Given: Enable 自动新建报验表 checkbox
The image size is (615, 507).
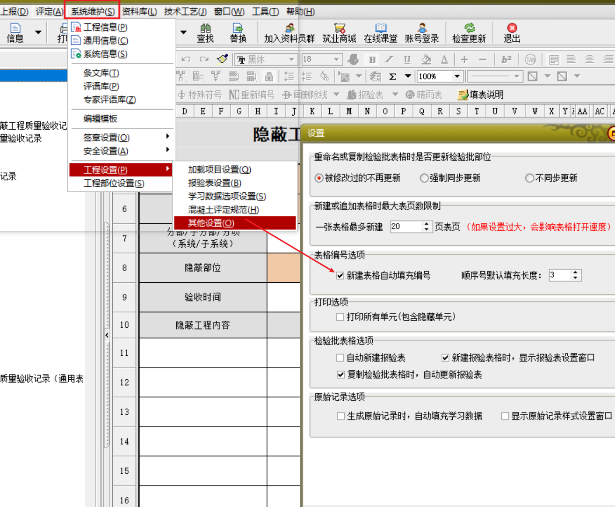Looking at the screenshot, I should [340, 358].
